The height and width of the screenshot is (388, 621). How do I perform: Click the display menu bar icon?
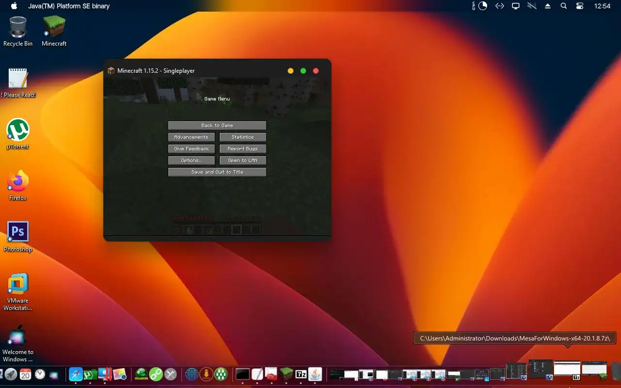(x=516, y=6)
